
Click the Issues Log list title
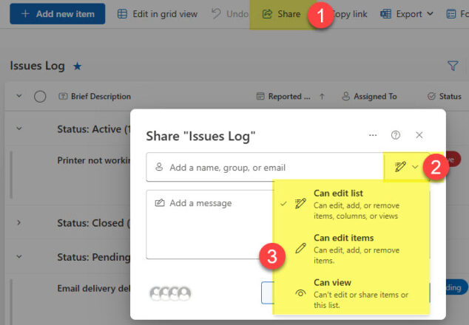click(x=38, y=66)
